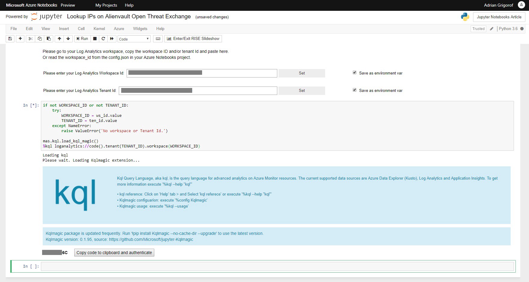529x282 pixels.
Task: Click inside the running code cell
Action: [277, 126]
